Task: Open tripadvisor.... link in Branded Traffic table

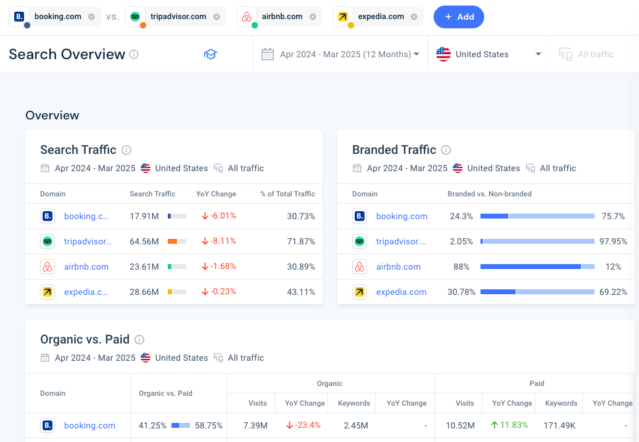Action: [401, 241]
